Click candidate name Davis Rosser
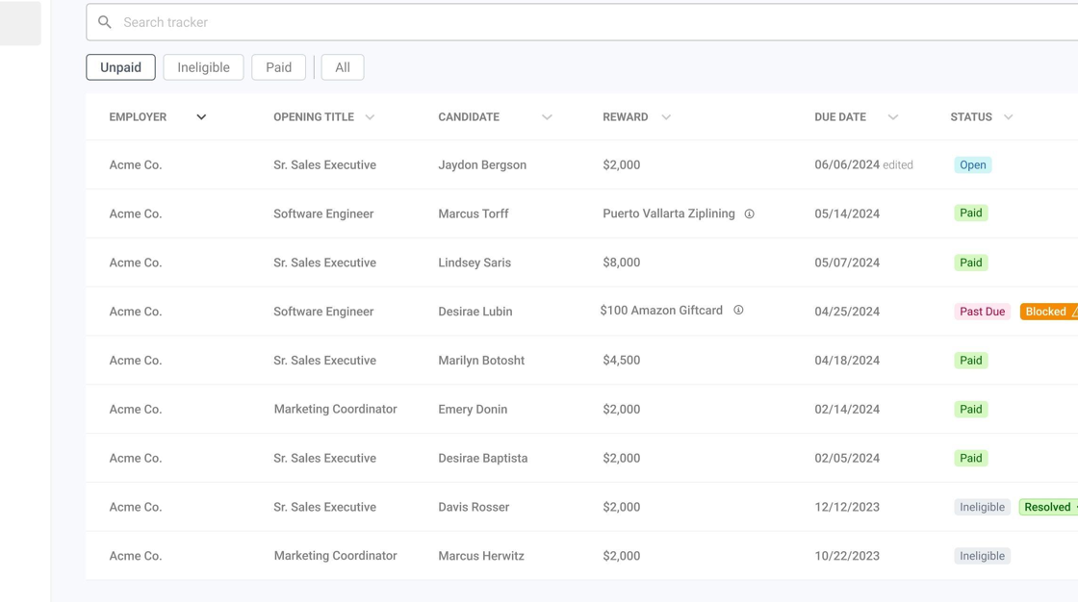The image size is (1078, 602). tap(474, 507)
